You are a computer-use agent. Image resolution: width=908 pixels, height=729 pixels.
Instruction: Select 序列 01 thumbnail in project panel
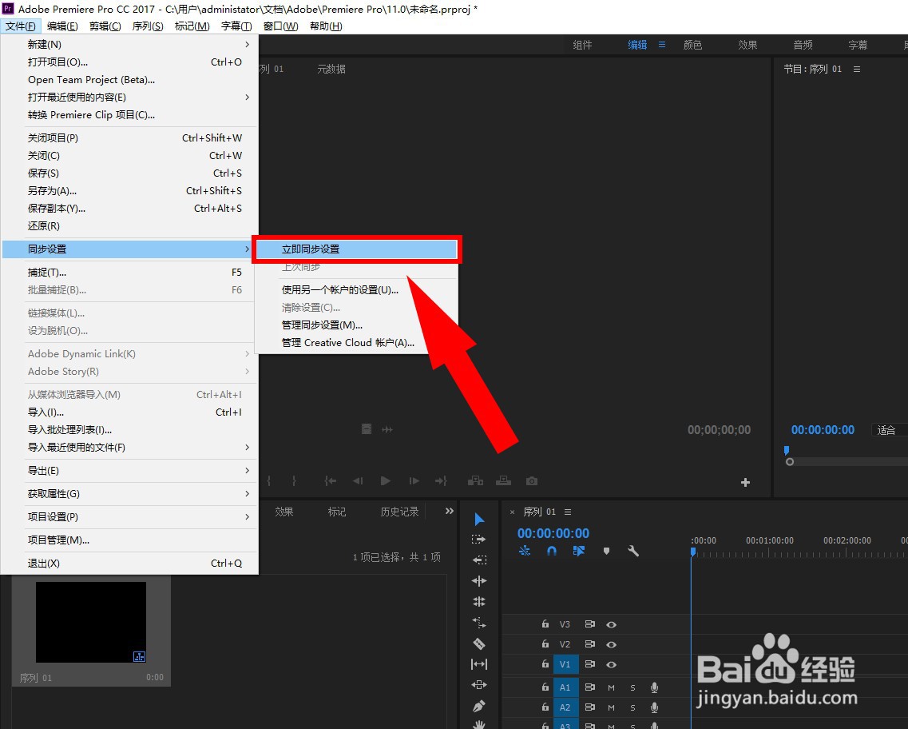[91, 622]
